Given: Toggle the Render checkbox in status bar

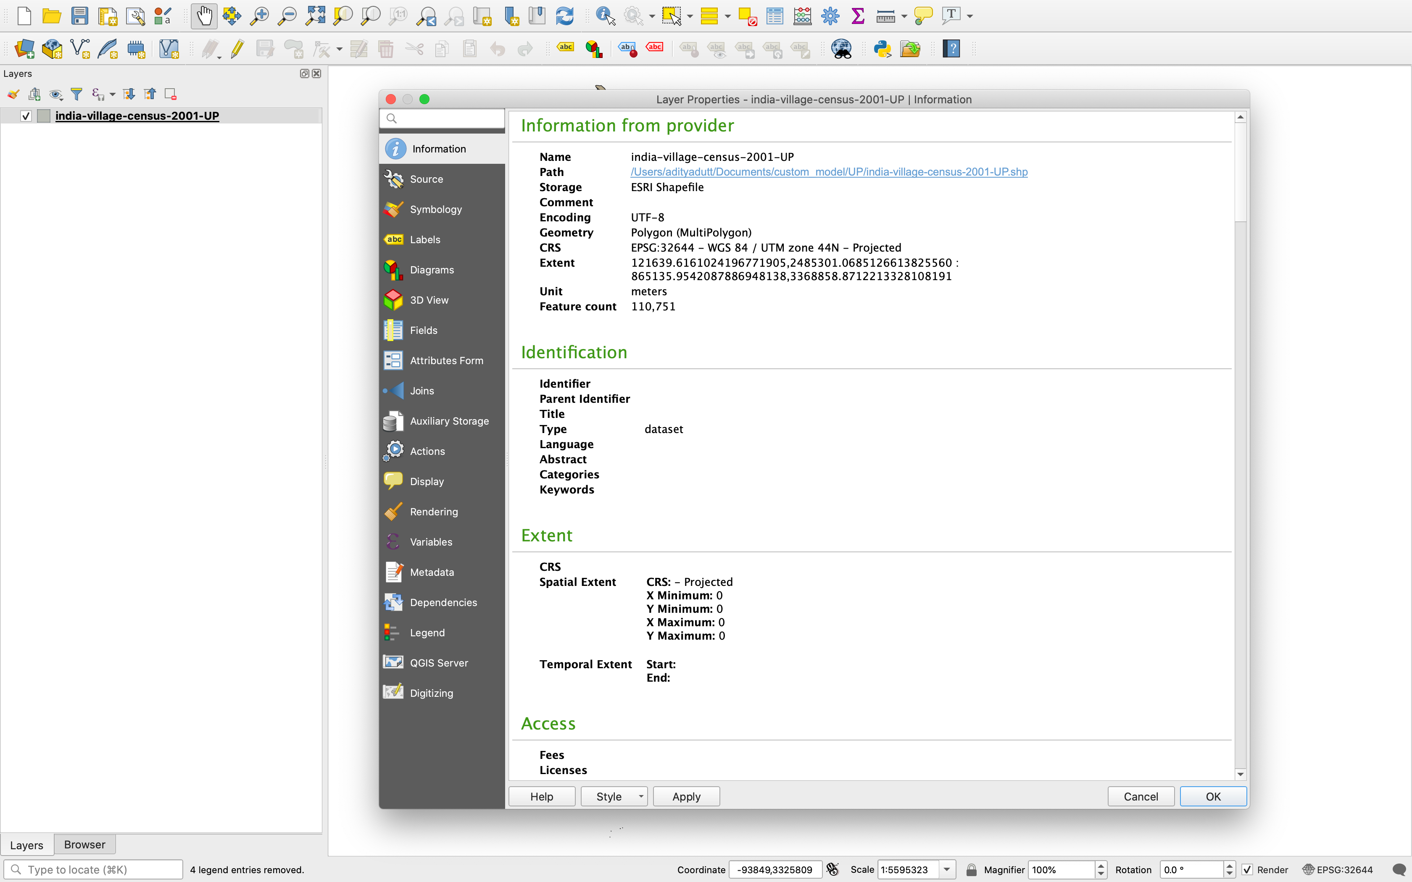Looking at the screenshot, I should [1247, 869].
